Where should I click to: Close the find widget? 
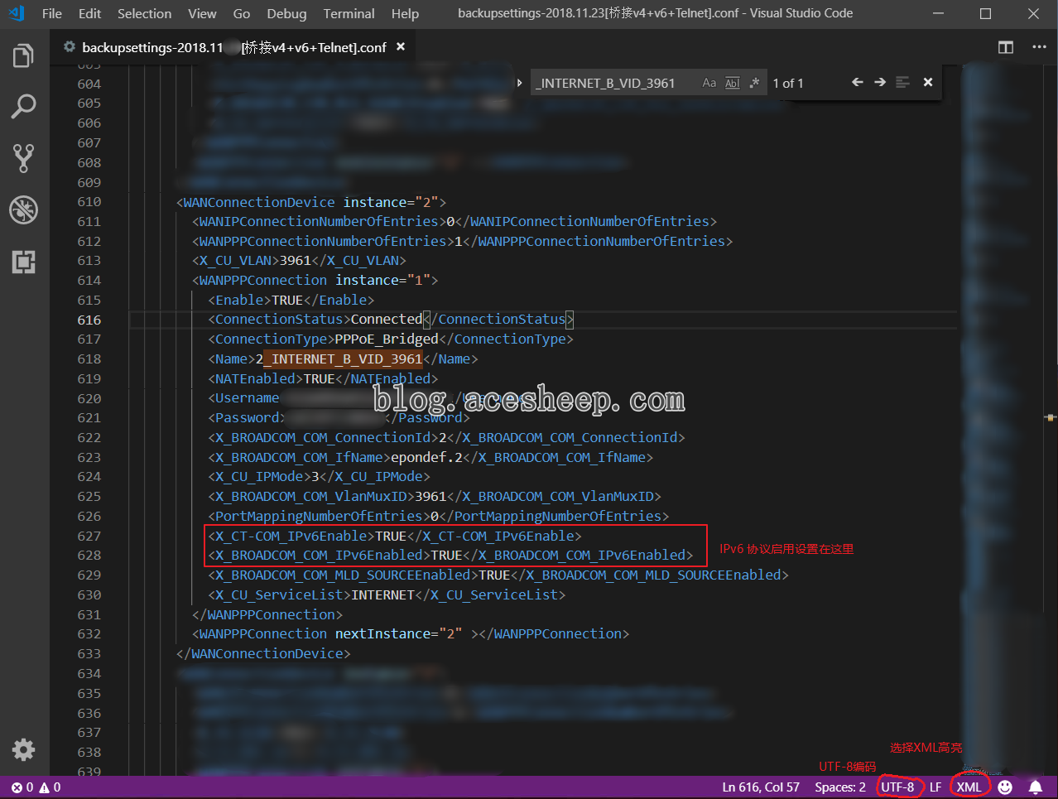[x=928, y=82]
